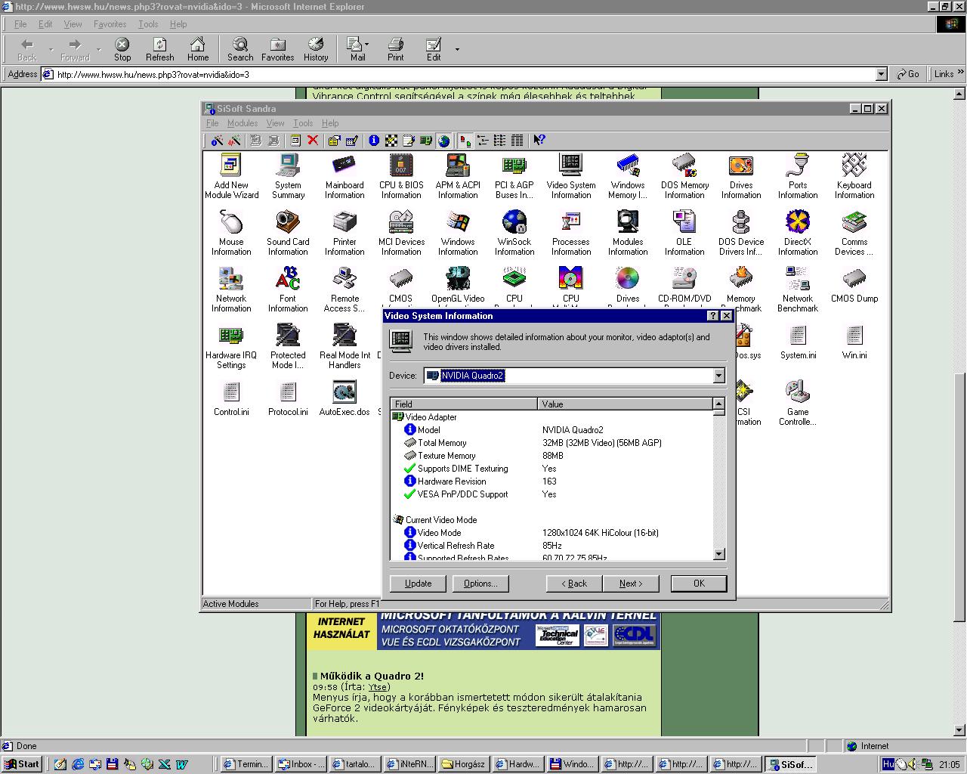
Task: Open Internet Explorer Tools menu
Action: [148, 24]
